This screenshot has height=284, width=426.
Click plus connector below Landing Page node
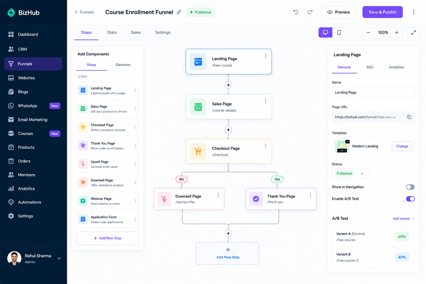[228, 85]
